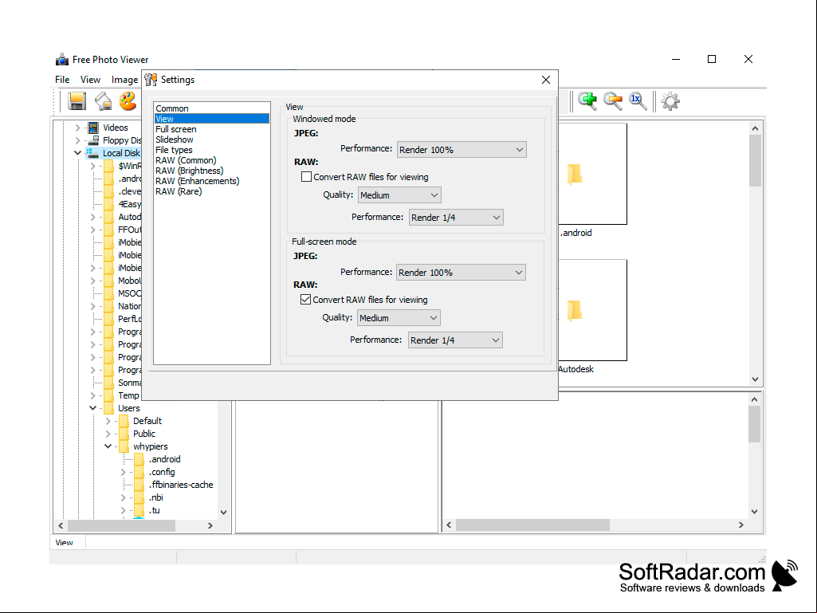The image size is (817, 613).
Task: Select the .android folder under whypiers
Action: [x=165, y=459]
